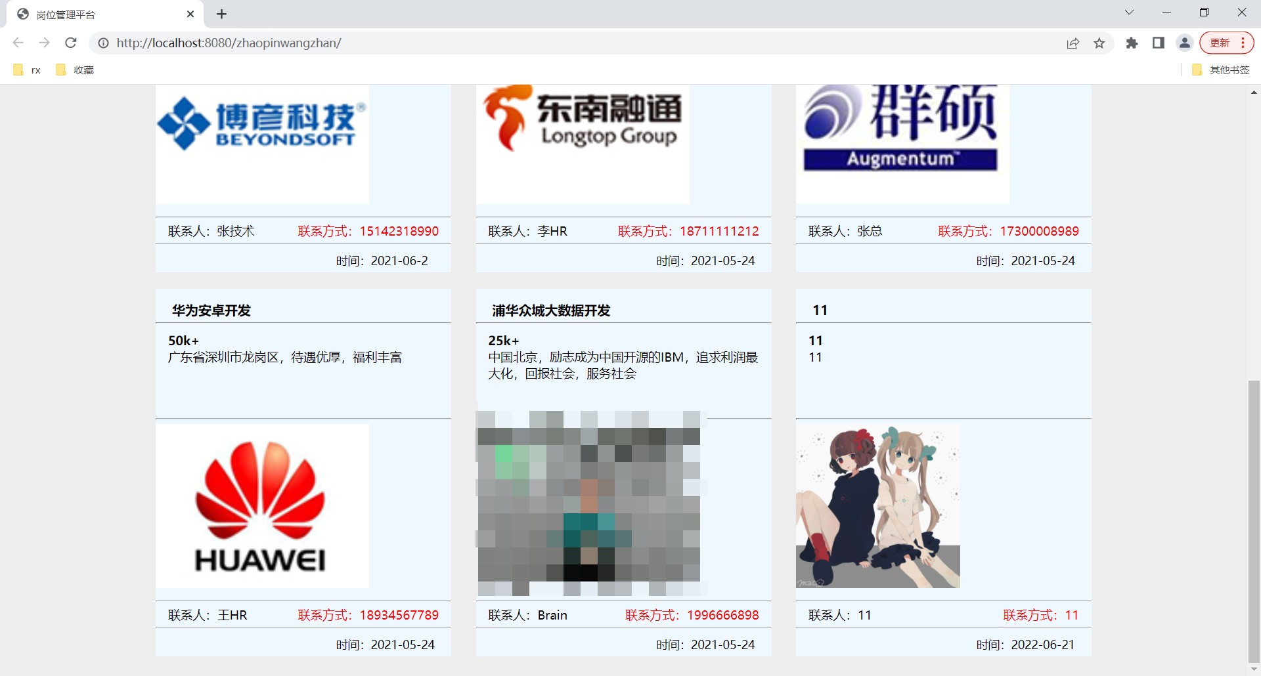Go back using the browser back arrow
Viewport: 1261px width, 676px height.
tap(18, 43)
